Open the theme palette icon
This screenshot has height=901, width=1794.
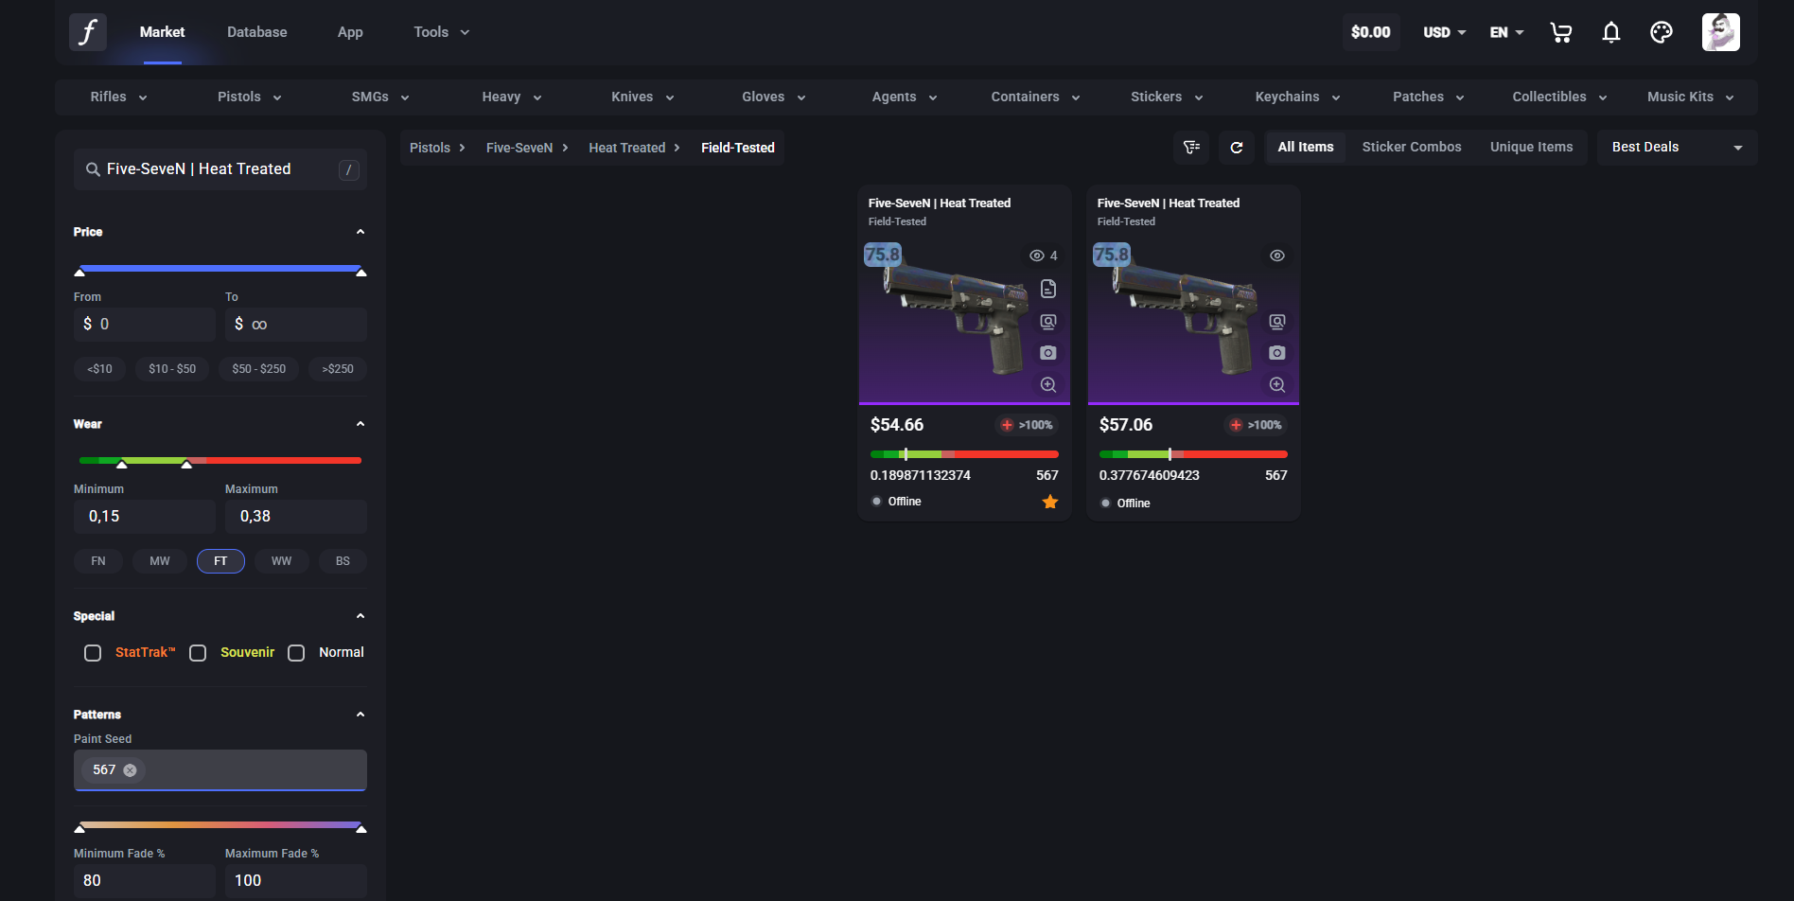click(x=1662, y=32)
